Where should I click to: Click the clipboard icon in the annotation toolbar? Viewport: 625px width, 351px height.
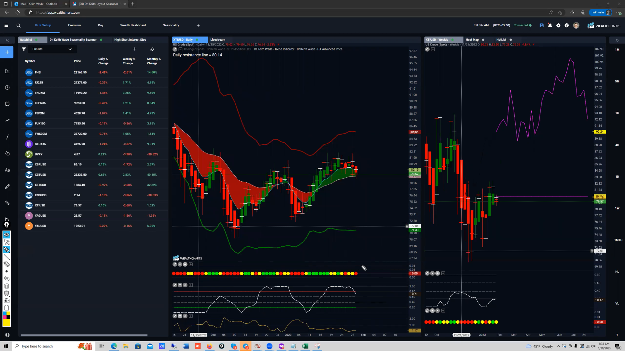click(7, 308)
